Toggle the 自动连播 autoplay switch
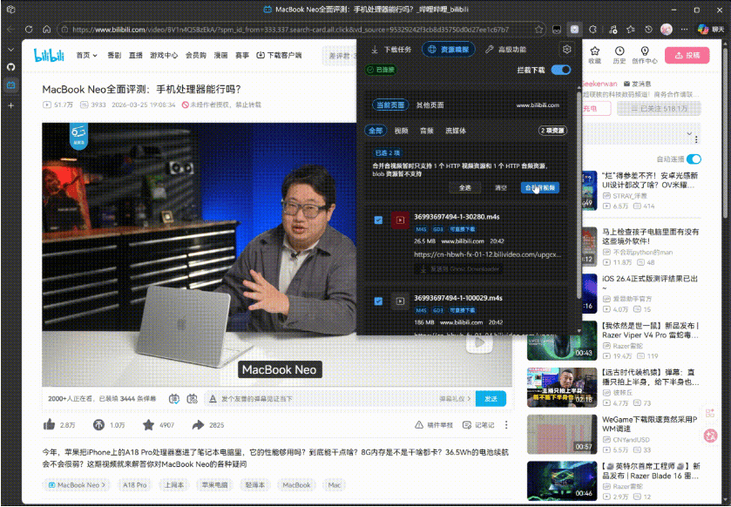This screenshot has width=731, height=507. (694, 159)
